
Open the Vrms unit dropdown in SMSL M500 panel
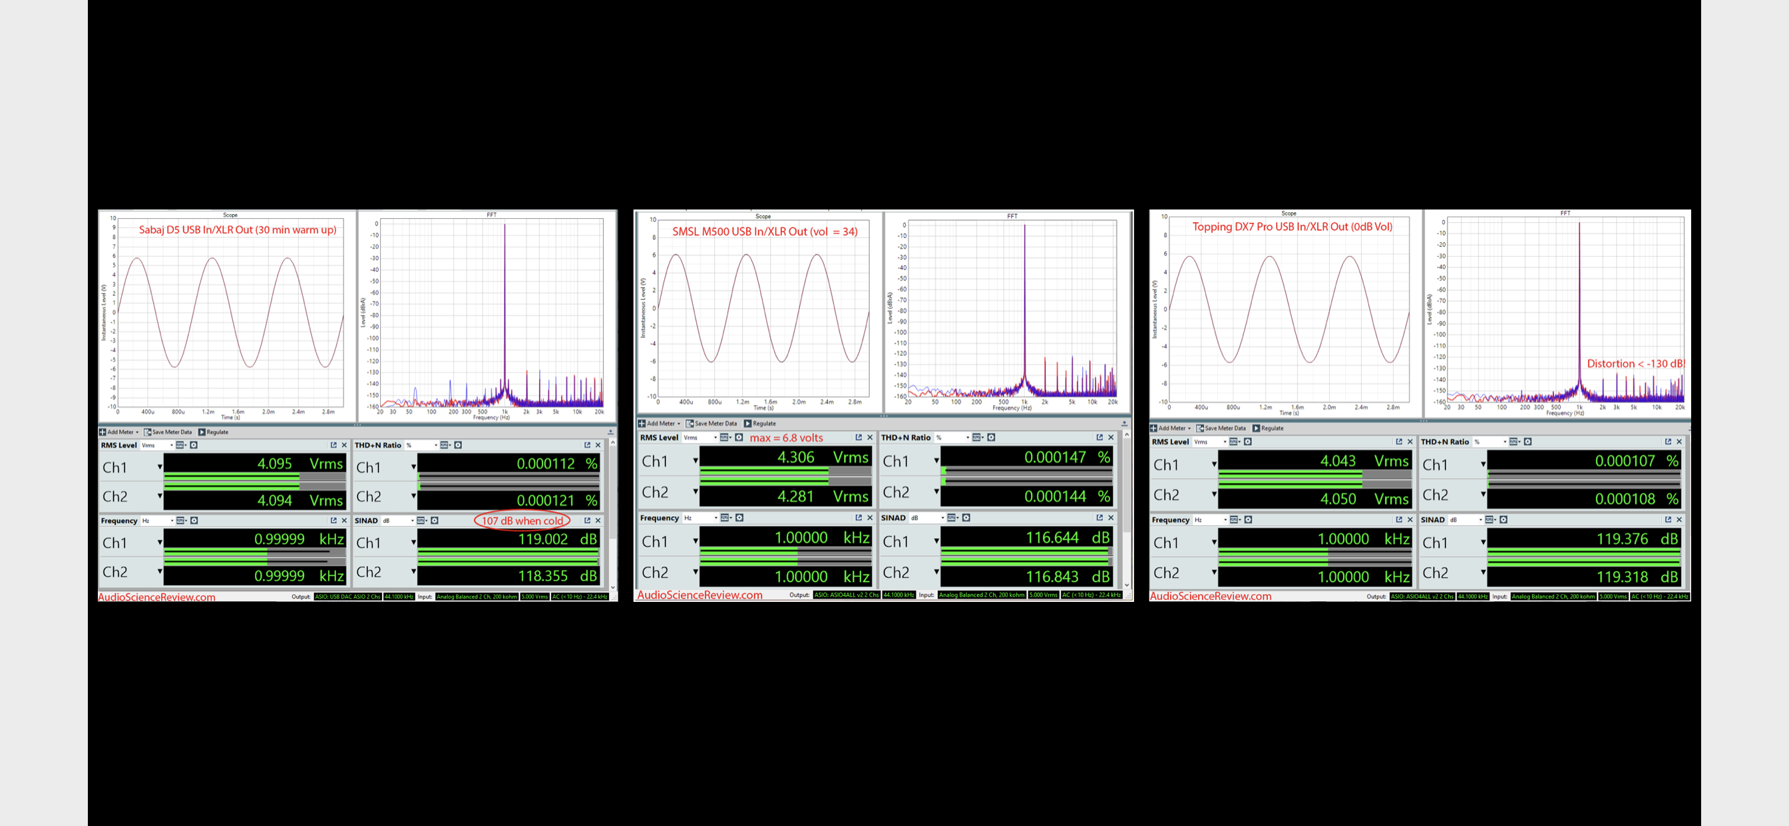pos(700,438)
